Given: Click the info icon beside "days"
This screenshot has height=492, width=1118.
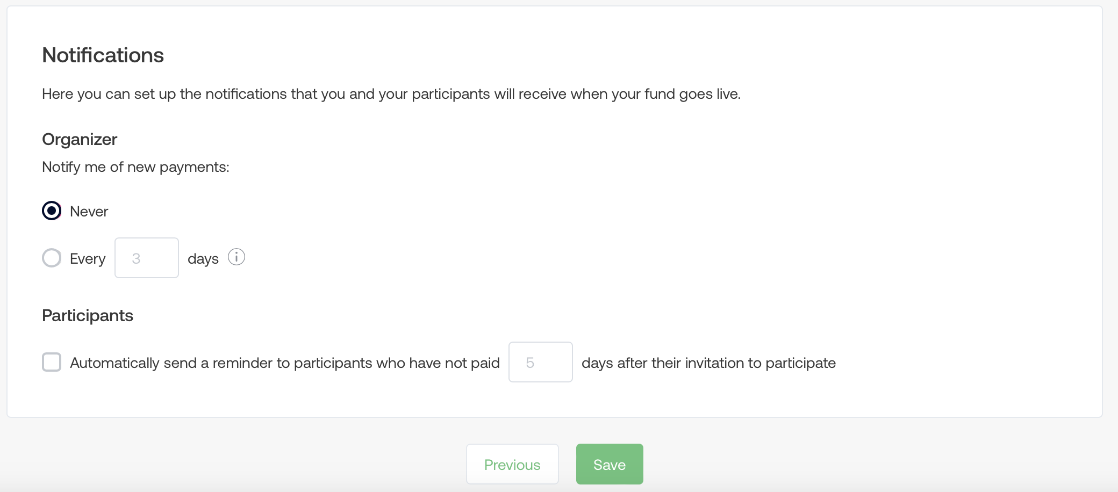Looking at the screenshot, I should (x=236, y=257).
